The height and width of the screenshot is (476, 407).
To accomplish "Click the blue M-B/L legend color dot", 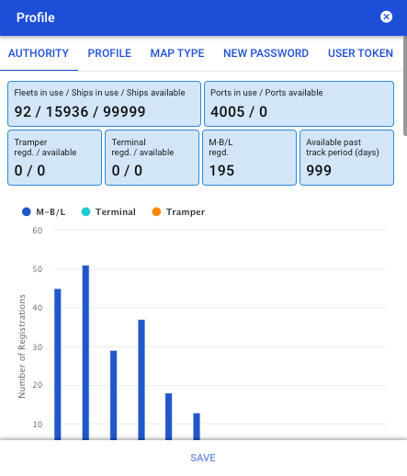I will coord(27,212).
